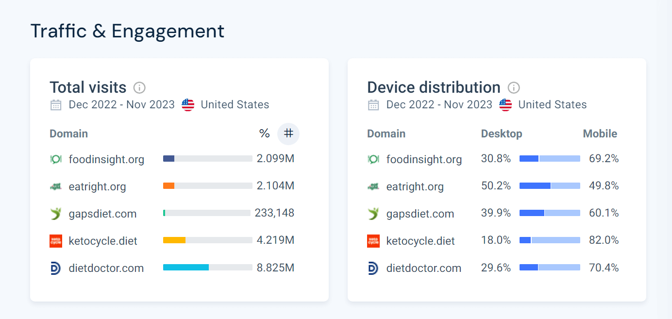
Task: Click 29.6% desktop share value
Action: (496, 268)
